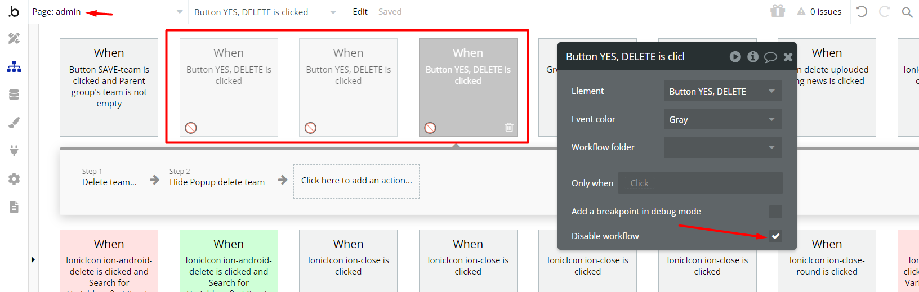Image resolution: width=919 pixels, height=292 pixels.
Task: Open the Workflow tab icon in sidebar
Action: (14, 67)
